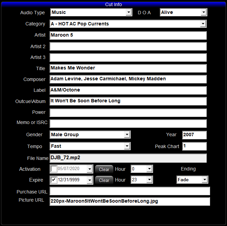Click the empty Artist 2 field
Image resolution: width=227 pixels, height=226 pixels.
128,46
